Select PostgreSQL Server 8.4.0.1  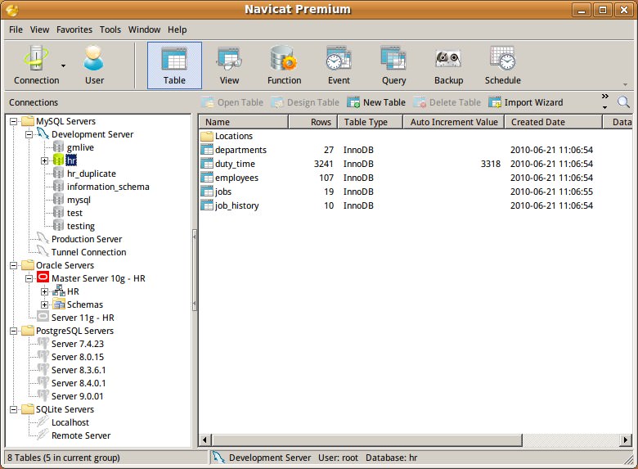[79, 383]
